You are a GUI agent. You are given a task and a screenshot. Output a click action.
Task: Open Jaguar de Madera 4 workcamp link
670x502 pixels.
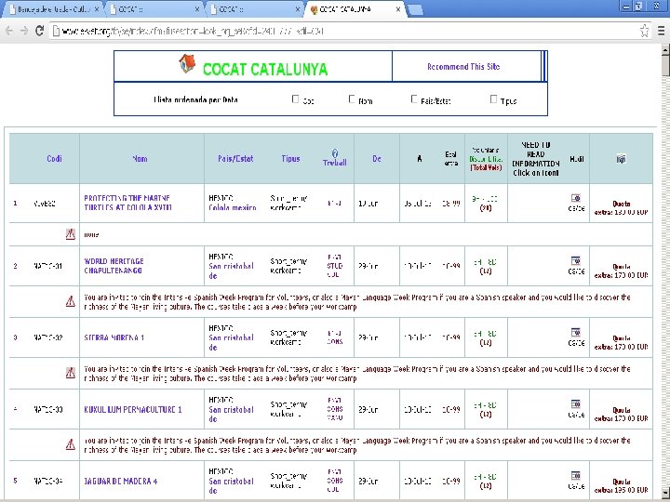(x=120, y=482)
